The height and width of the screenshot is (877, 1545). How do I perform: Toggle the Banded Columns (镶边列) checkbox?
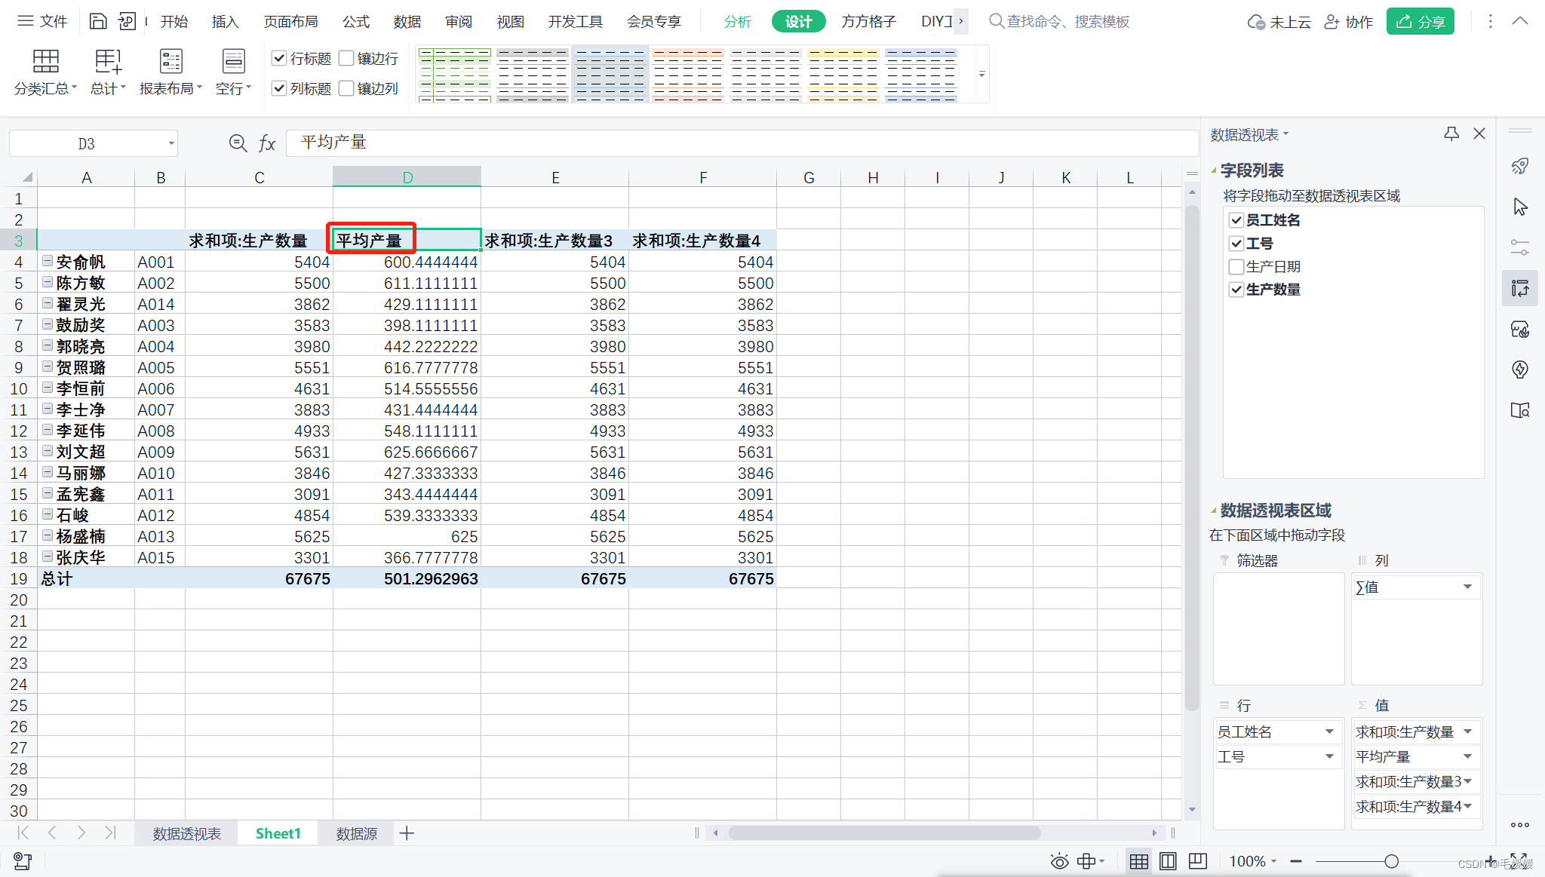coord(346,88)
